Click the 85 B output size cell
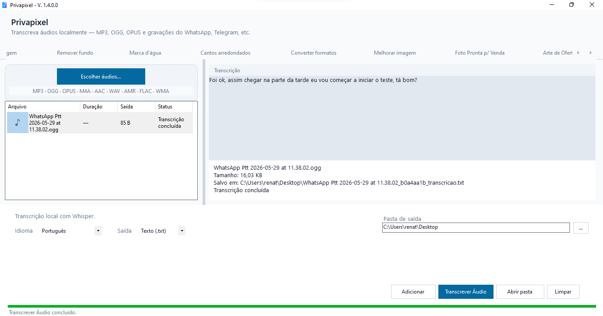Screen dimensions: 603x316 point(125,123)
